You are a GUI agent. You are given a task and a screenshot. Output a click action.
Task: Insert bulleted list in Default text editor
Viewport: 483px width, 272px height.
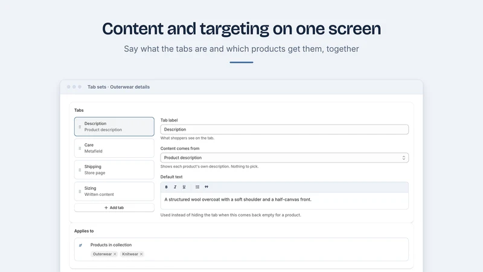[x=197, y=187]
